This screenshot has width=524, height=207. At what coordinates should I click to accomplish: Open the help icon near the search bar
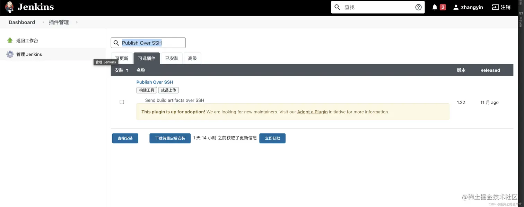point(418,7)
